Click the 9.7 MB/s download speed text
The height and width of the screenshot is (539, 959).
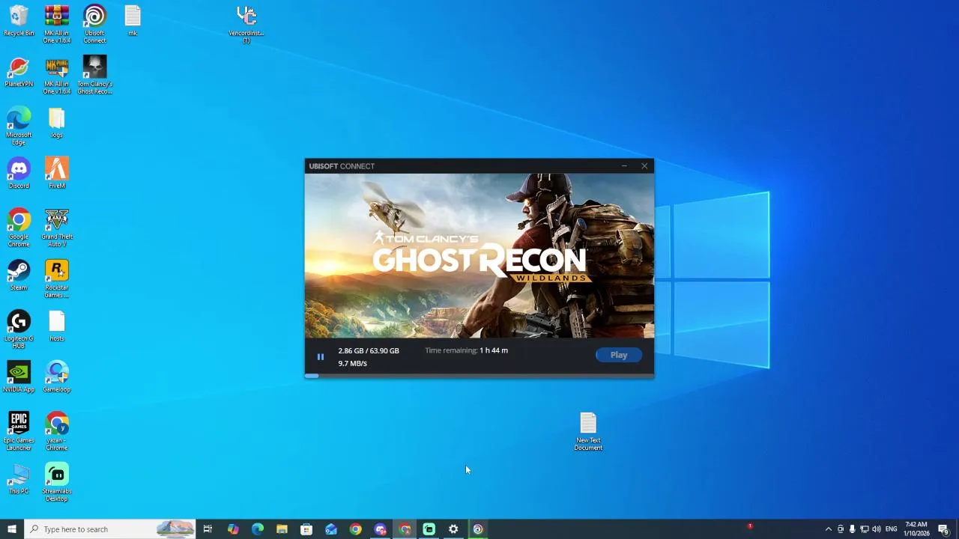tap(352, 363)
